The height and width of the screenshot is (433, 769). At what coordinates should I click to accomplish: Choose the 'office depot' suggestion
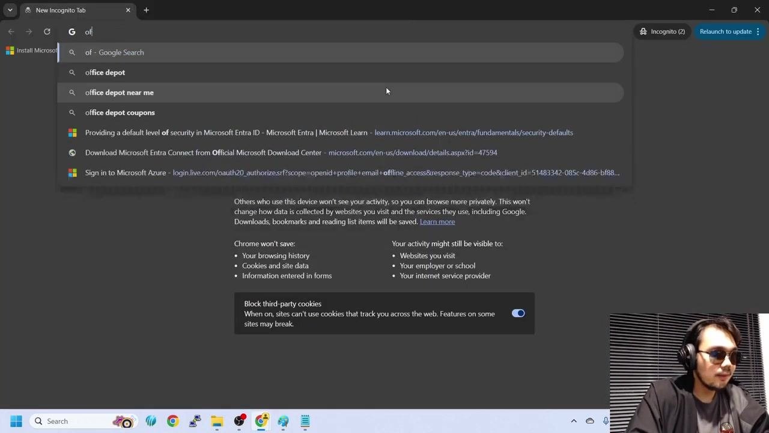coord(341,72)
